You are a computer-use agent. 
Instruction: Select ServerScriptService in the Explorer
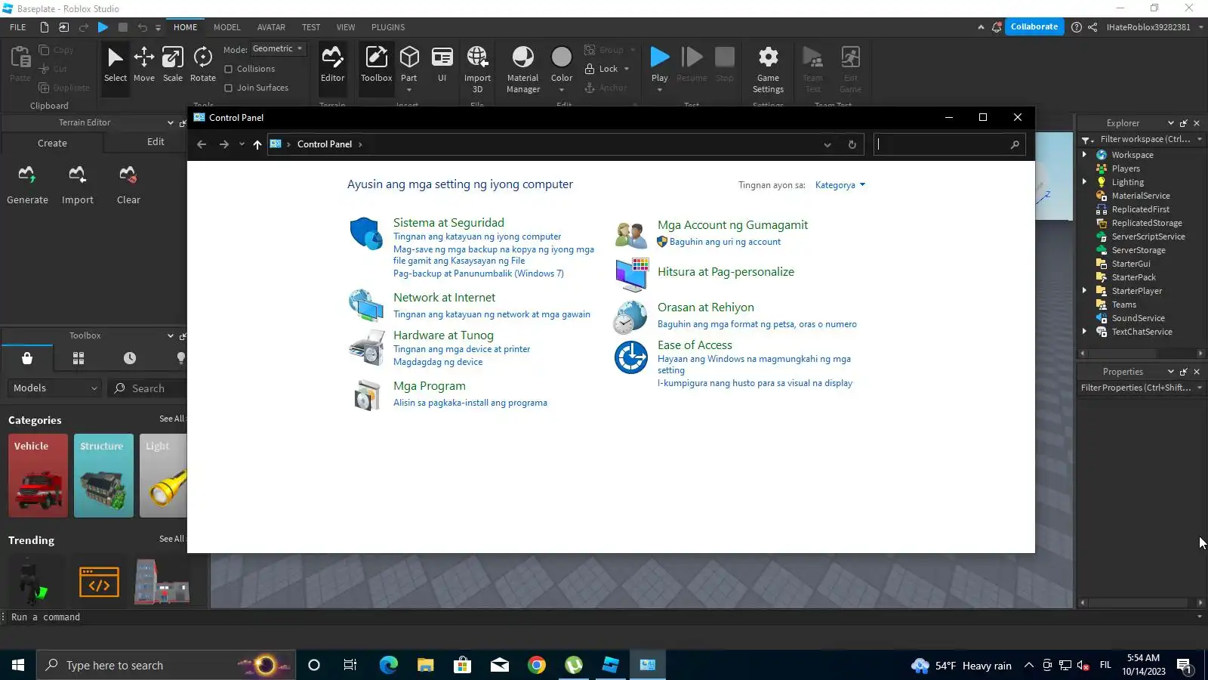1148,236
